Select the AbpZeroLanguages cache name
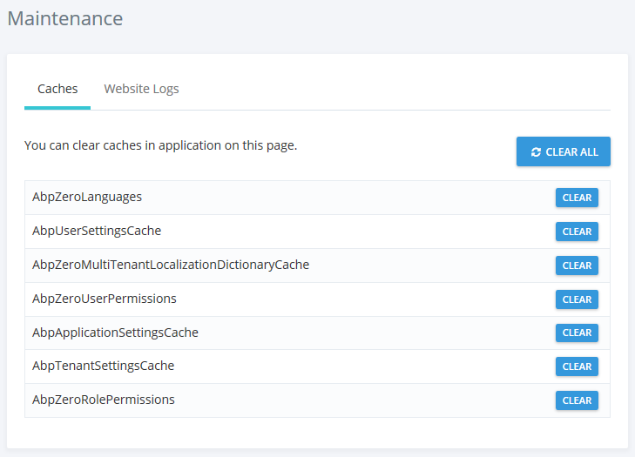 87,197
